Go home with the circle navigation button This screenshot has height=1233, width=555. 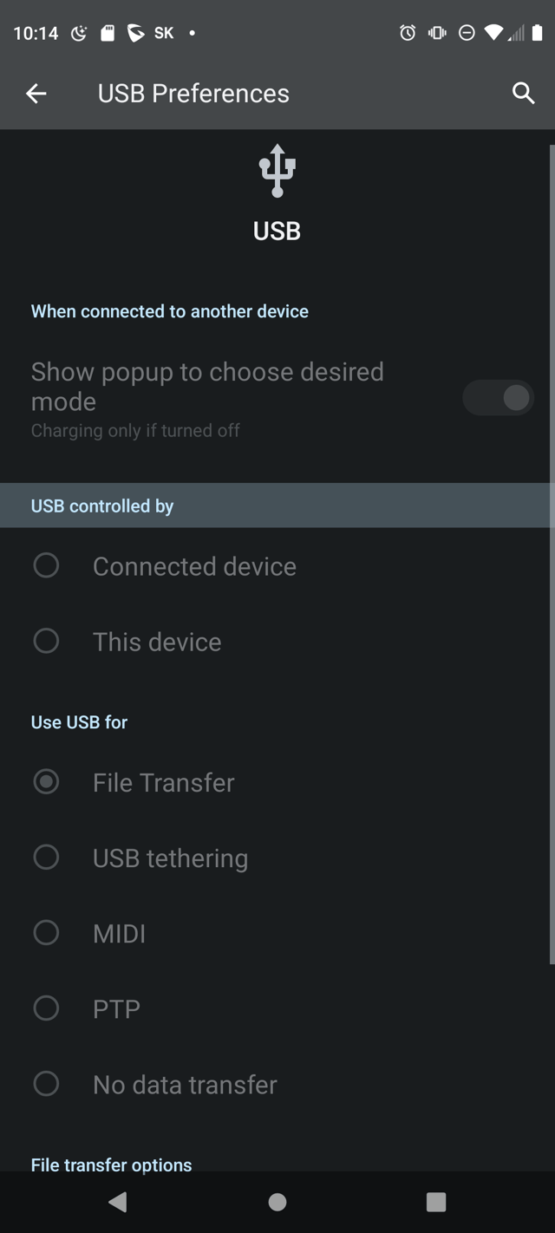pos(277,1201)
